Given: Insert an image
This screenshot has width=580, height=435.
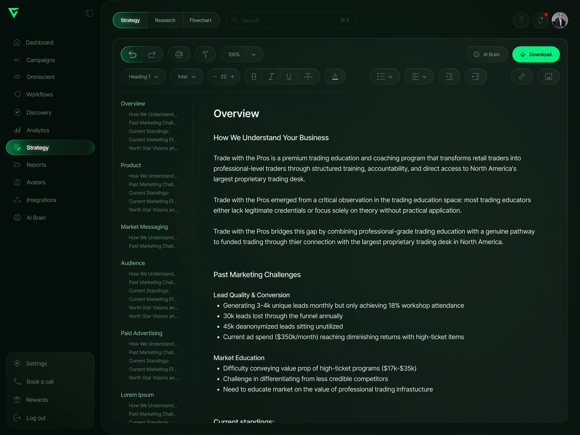Looking at the screenshot, I should [x=548, y=77].
